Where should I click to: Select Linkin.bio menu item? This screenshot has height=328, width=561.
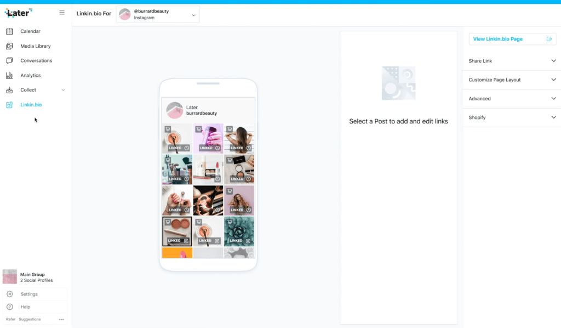click(31, 105)
